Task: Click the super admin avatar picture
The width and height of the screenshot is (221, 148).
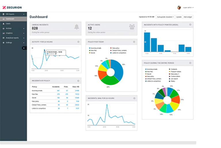Action: click(179, 8)
